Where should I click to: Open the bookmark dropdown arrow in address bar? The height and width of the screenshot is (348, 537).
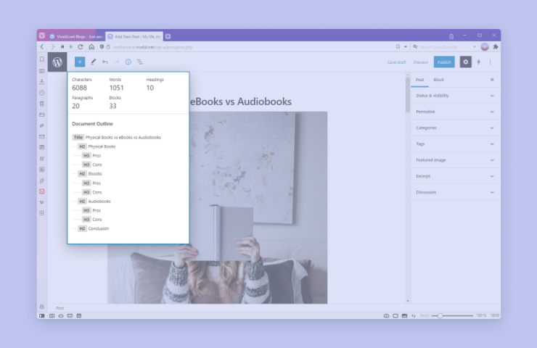tap(406, 47)
